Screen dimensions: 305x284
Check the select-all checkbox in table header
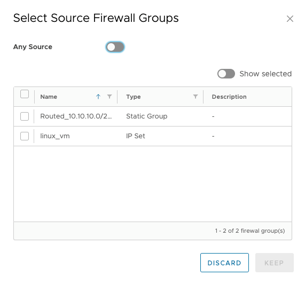tap(25, 94)
